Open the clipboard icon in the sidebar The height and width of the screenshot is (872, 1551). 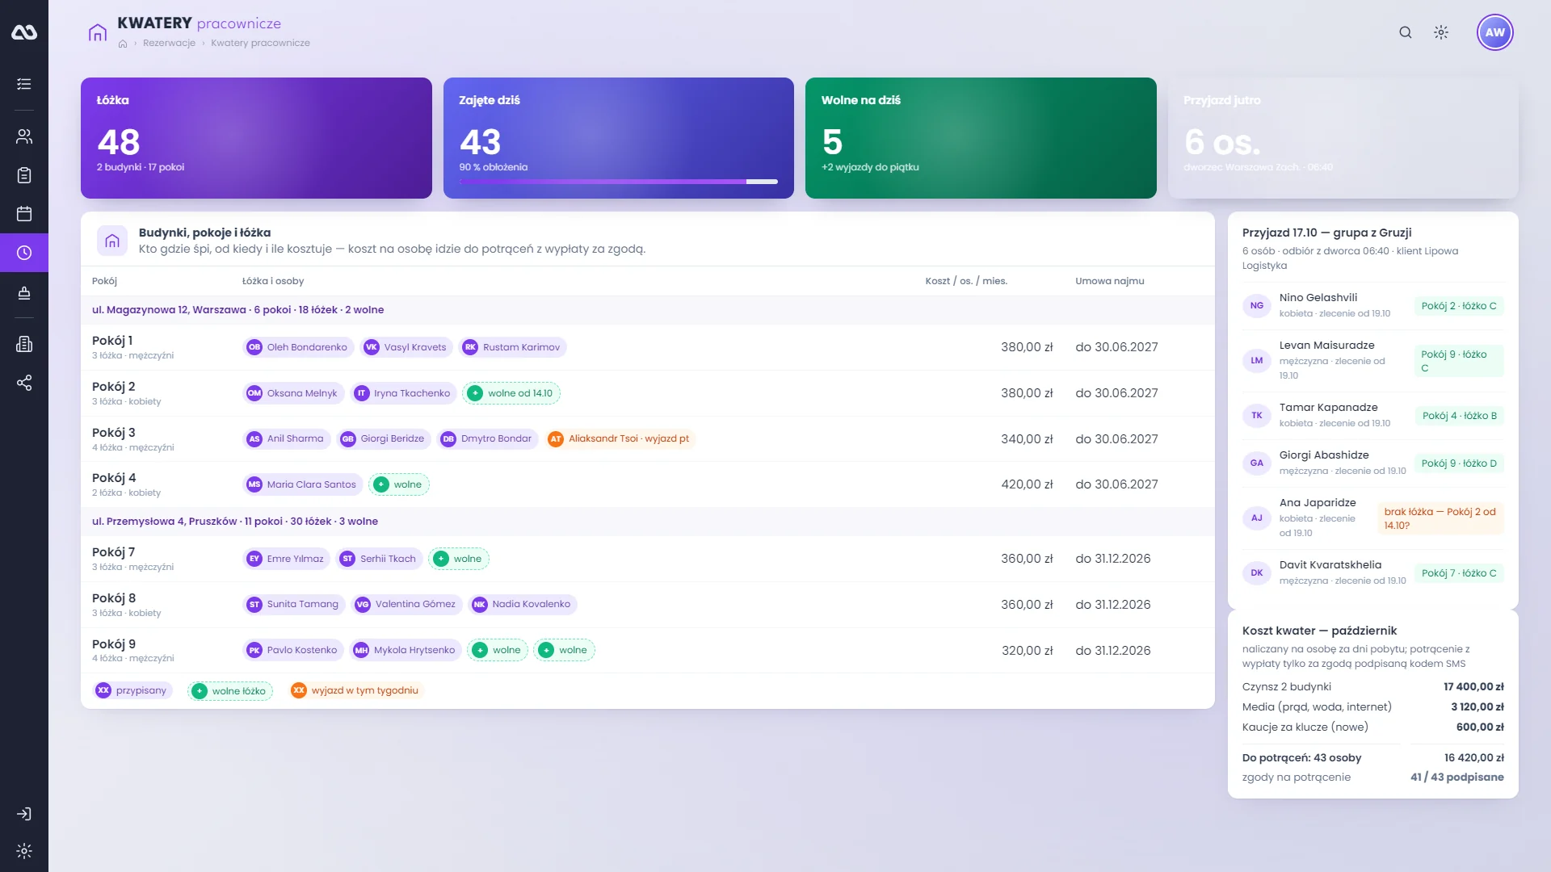[24, 175]
